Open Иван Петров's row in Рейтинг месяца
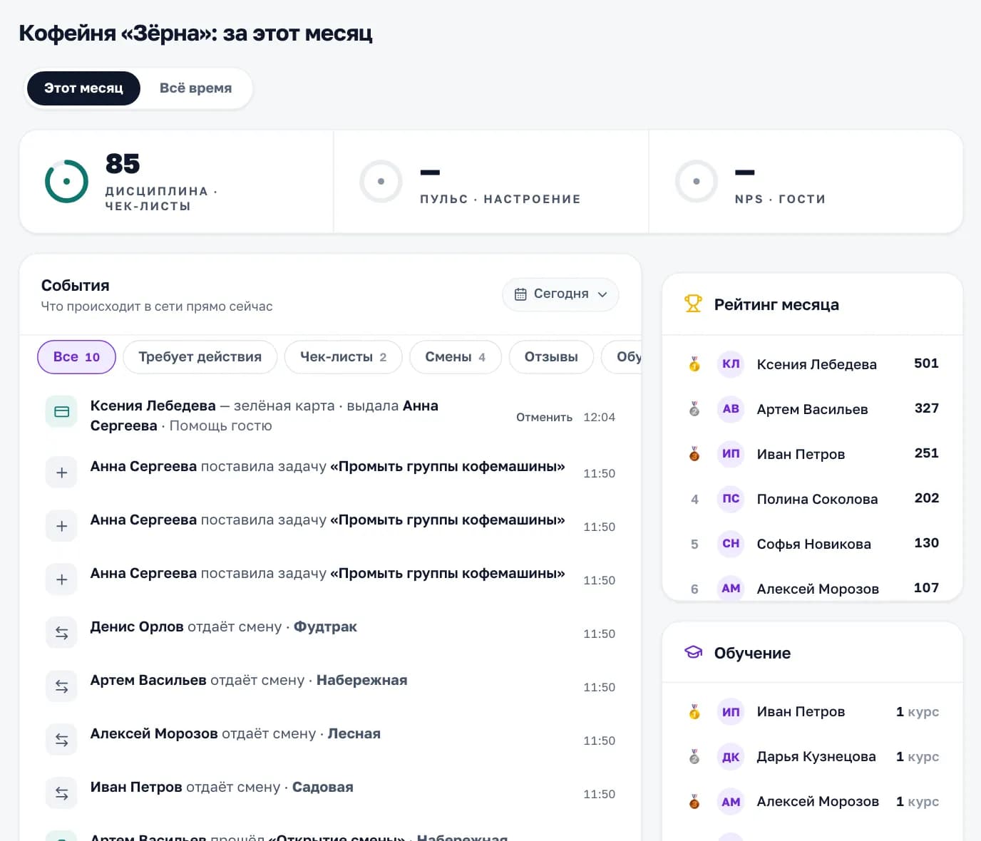The width and height of the screenshot is (981, 841). point(812,454)
